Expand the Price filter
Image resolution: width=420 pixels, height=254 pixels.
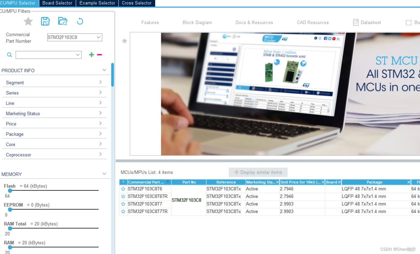point(100,123)
